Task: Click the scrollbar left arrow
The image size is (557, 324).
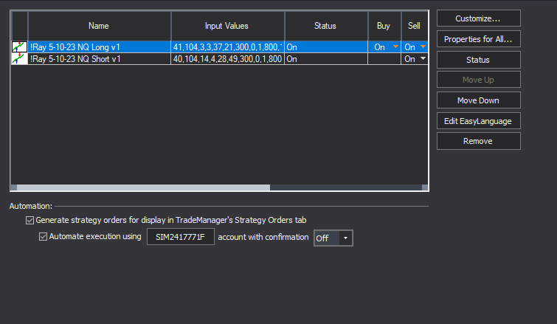Action: tap(14, 187)
